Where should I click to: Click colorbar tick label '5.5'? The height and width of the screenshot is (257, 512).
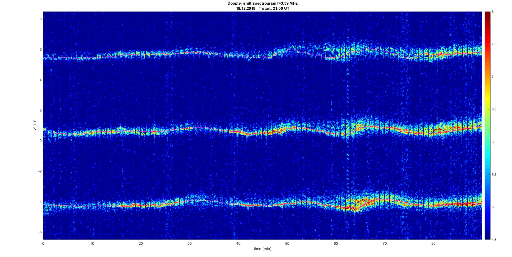click(494, 175)
